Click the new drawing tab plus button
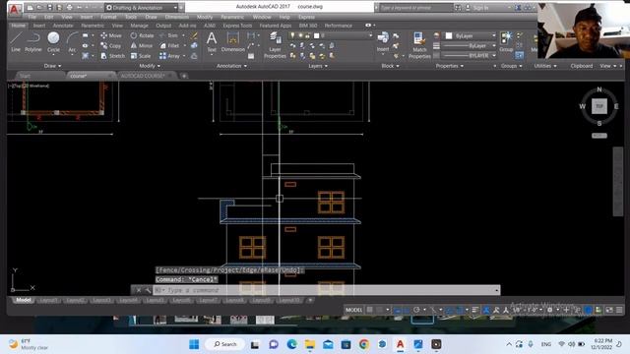 tap(184, 76)
